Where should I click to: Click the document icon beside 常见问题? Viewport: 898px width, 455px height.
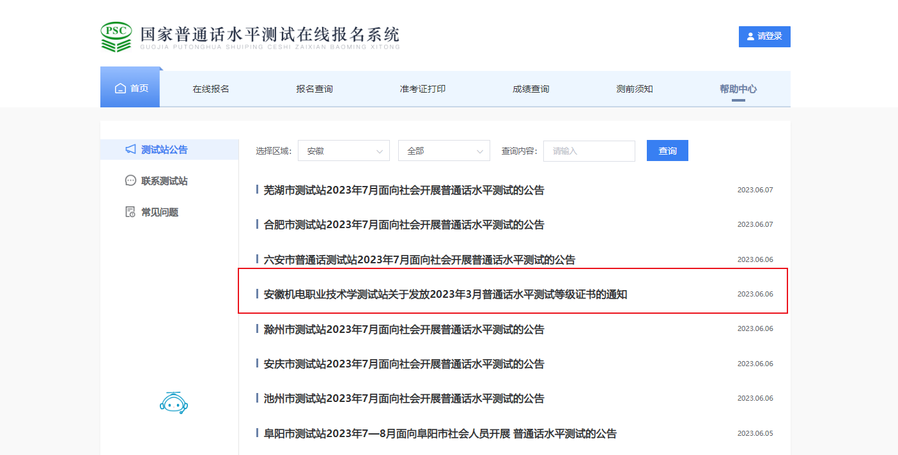click(x=130, y=212)
